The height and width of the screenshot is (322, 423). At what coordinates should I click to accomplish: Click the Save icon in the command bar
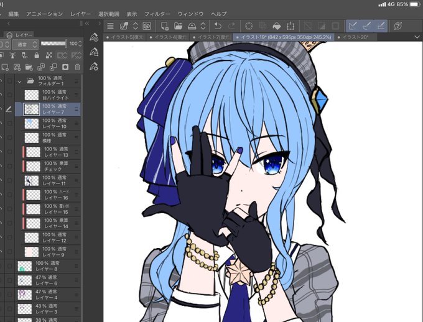pos(192,26)
